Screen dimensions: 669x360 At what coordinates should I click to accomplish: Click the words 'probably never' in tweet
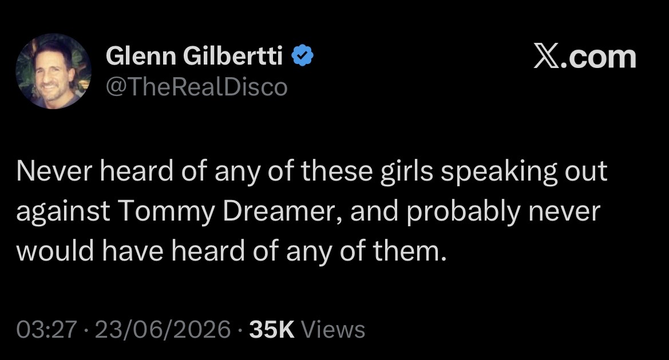503,211
